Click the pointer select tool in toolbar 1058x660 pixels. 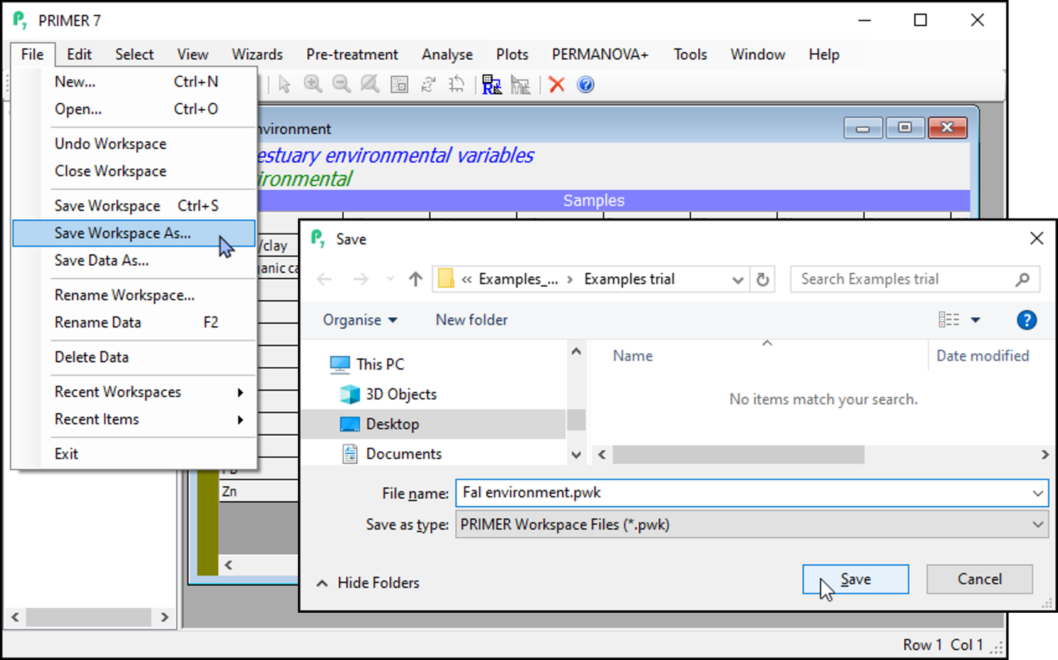click(285, 84)
